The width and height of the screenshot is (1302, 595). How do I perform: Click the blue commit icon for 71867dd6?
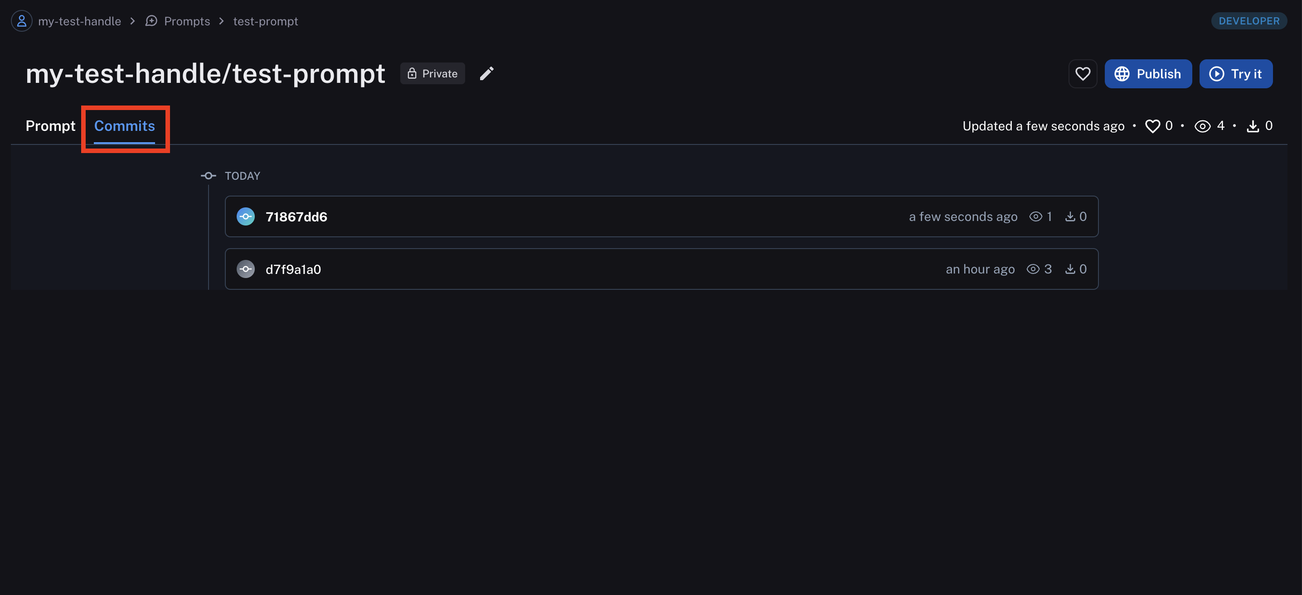(x=246, y=216)
